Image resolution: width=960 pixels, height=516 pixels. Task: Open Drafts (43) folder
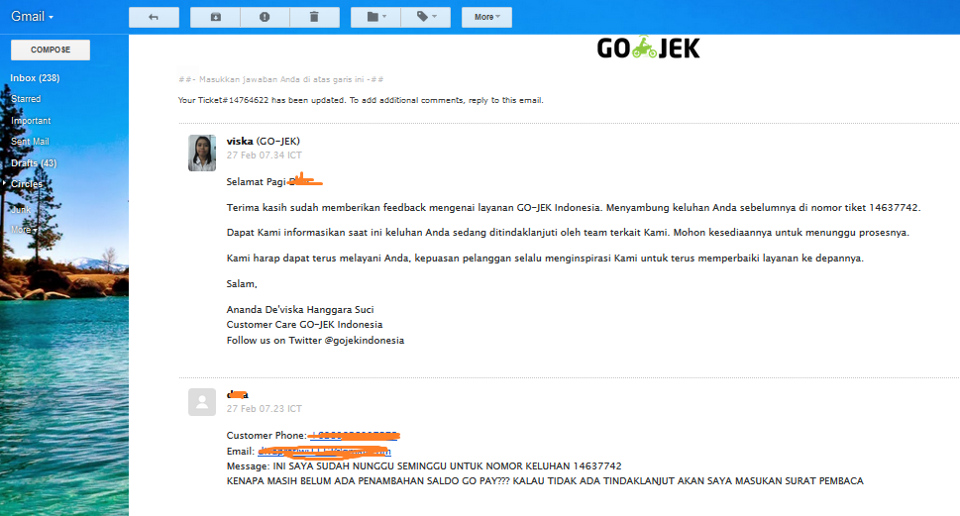pyautogui.click(x=34, y=162)
